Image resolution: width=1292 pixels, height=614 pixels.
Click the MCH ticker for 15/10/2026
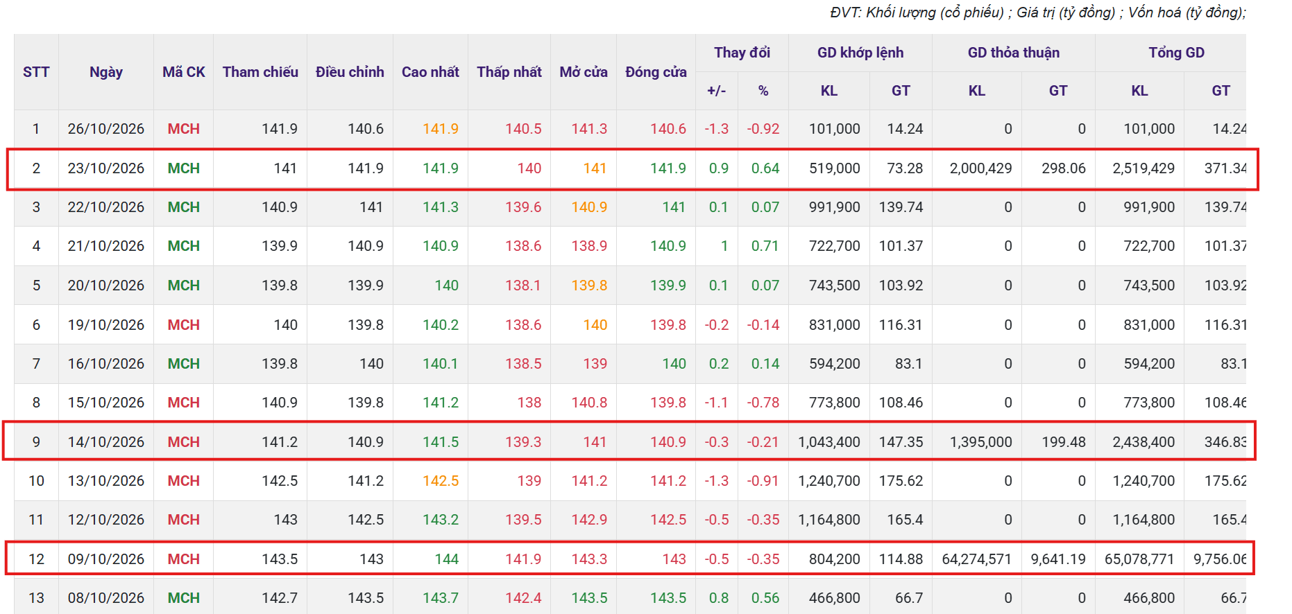tap(183, 403)
